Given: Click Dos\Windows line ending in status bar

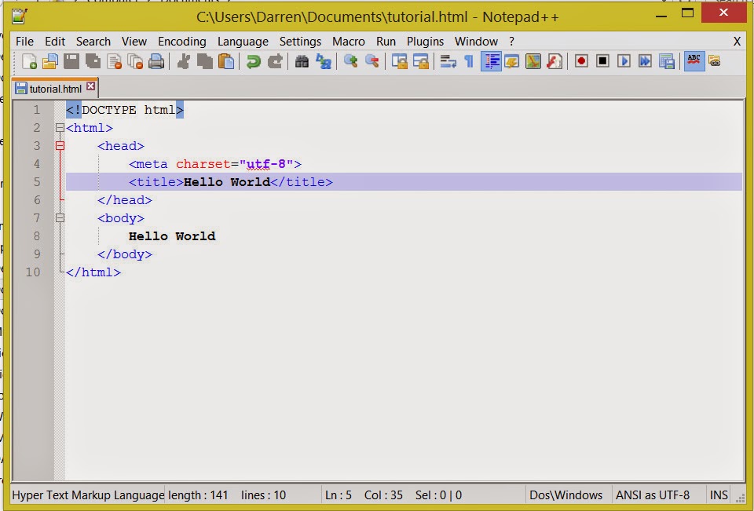Looking at the screenshot, I should coord(566,495).
